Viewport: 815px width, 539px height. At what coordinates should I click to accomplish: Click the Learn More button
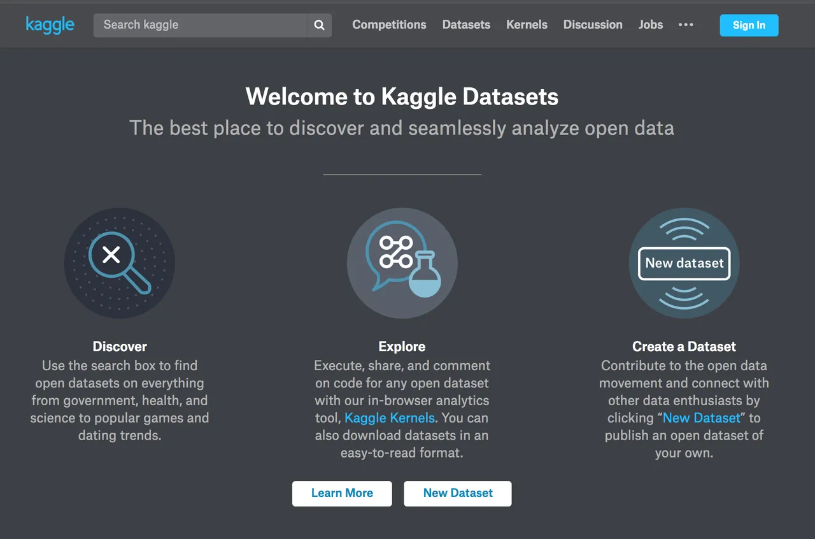click(342, 493)
